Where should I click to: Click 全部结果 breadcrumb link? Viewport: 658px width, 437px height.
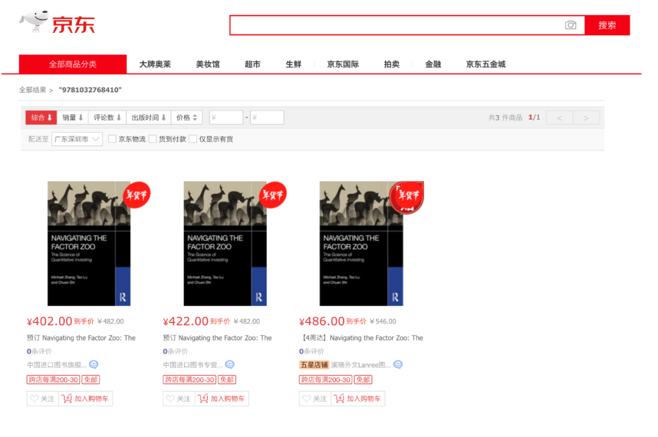[32, 89]
